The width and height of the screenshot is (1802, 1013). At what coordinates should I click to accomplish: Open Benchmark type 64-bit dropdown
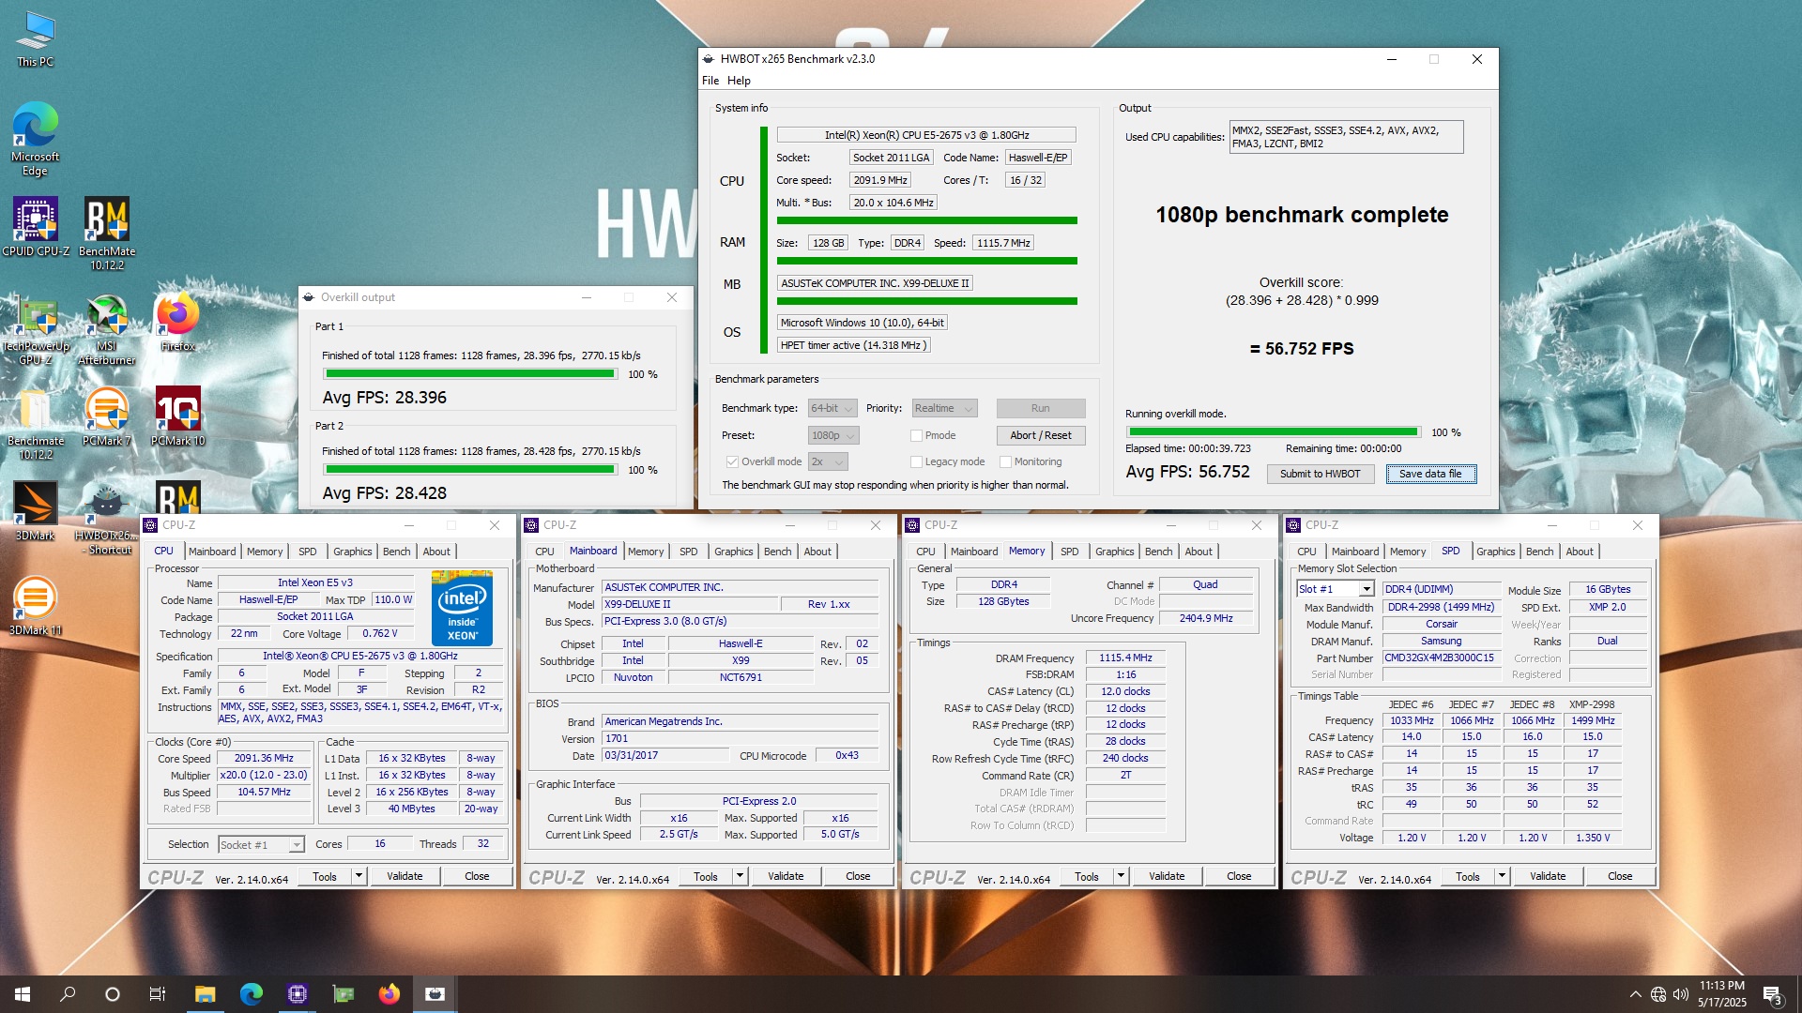832,408
